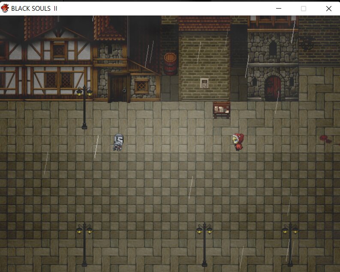Image resolution: width=340 pixels, height=272 pixels.
Task: Click the dark wooden door of the timber house
Action: (x=118, y=88)
